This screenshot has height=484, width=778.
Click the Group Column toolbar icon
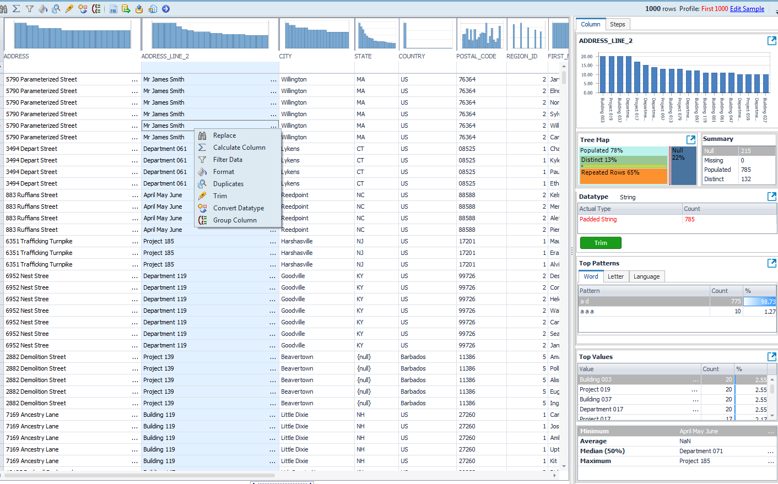click(x=96, y=8)
